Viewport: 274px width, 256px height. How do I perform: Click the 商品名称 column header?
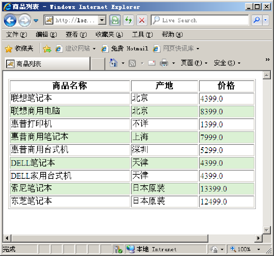(x=70, y=86)
